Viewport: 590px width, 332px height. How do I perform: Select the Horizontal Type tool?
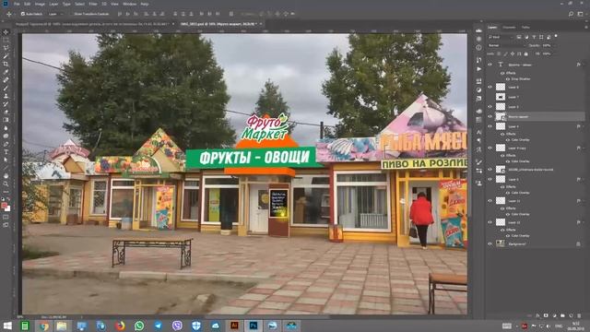point(6,151)
